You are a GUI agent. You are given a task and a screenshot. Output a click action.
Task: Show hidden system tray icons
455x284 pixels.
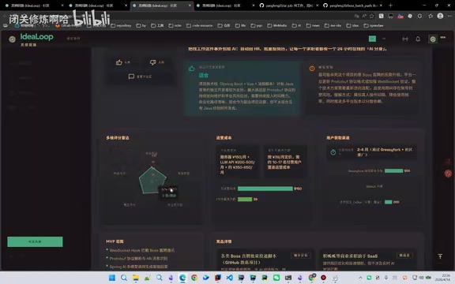click(x=360, y=278)
